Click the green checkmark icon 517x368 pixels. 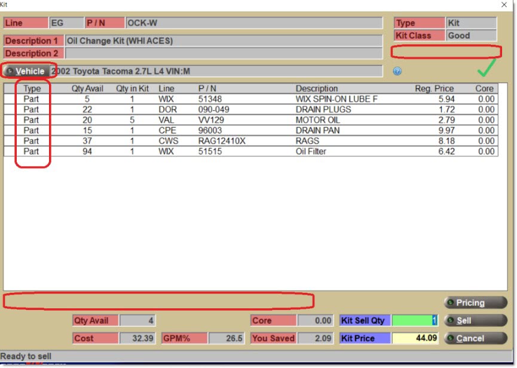click(x=487, y=70)
